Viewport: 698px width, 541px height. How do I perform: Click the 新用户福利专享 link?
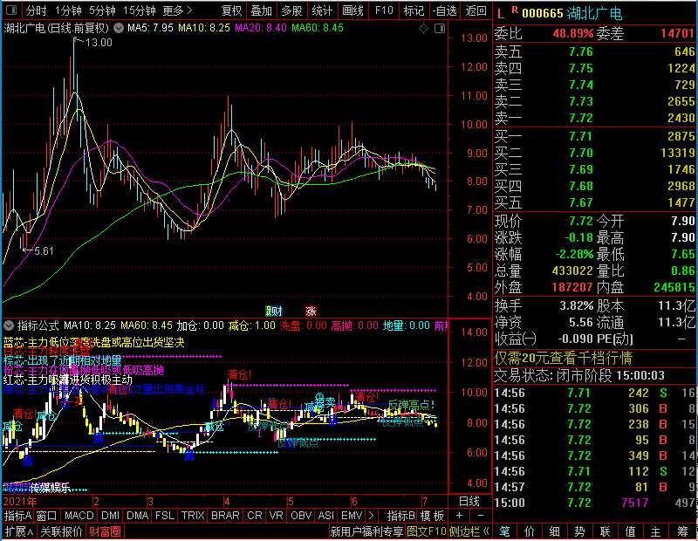click(x=366, y=531)
